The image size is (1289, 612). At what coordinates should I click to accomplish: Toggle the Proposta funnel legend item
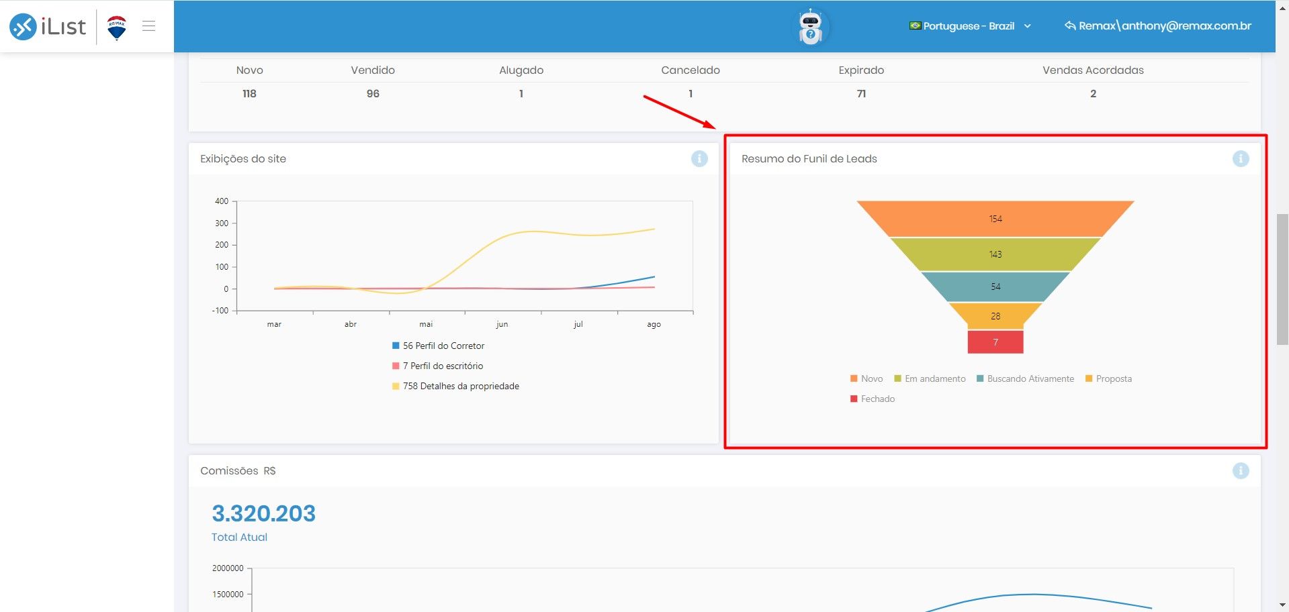pos(1108,378)
